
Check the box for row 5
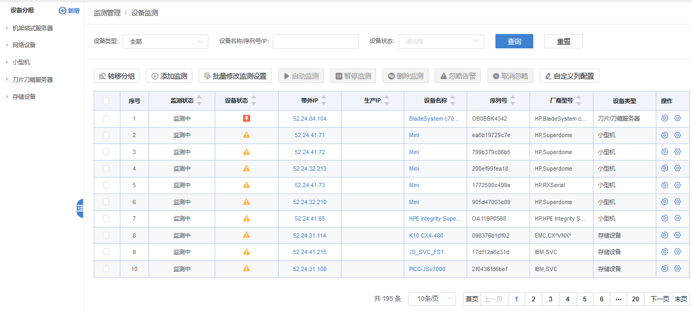tap(106, 185)
